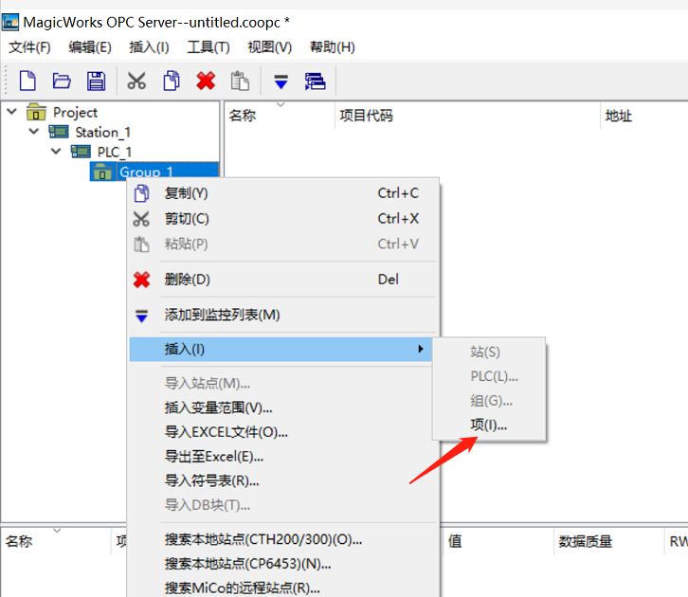
Task: Click the blue Add to monitor list toolbar icon
Action: coord(281,81)
